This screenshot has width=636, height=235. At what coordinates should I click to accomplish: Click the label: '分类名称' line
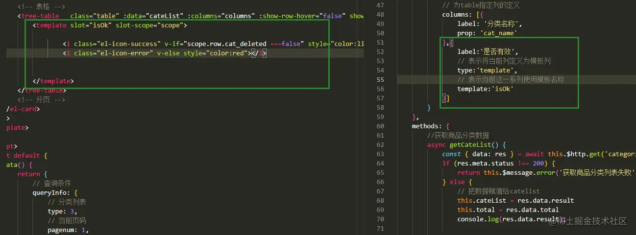(x=490, y=23)
